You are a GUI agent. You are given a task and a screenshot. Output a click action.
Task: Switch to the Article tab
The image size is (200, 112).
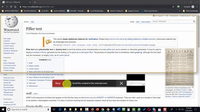click(x=26, y=22)
